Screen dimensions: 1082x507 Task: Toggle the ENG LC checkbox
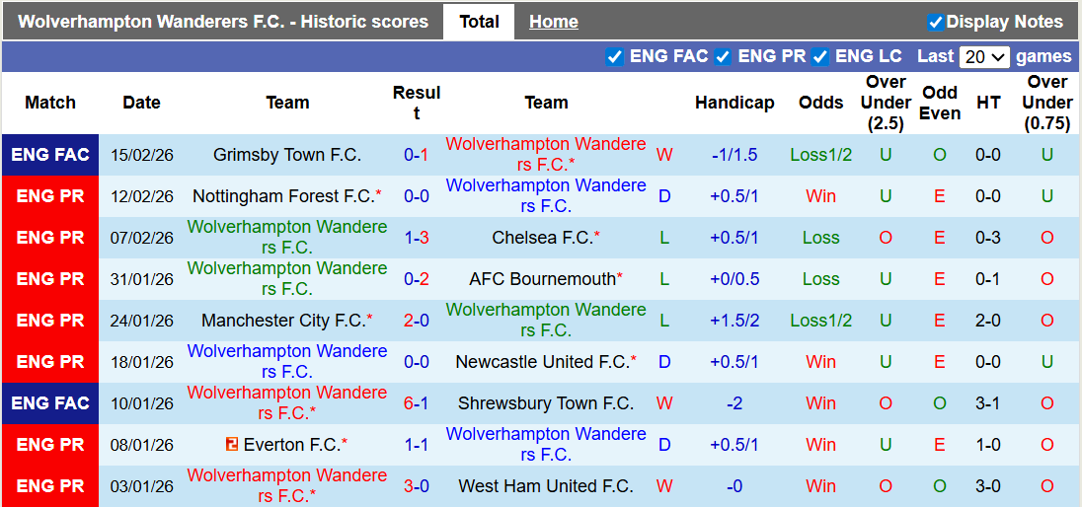(820, 57)
